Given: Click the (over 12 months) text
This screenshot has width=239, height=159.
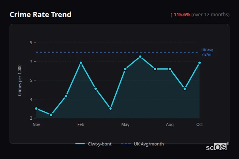Looking at the screenshot, I should tap(210, 15).
